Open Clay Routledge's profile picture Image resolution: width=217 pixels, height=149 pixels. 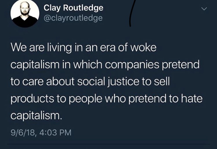25,13
